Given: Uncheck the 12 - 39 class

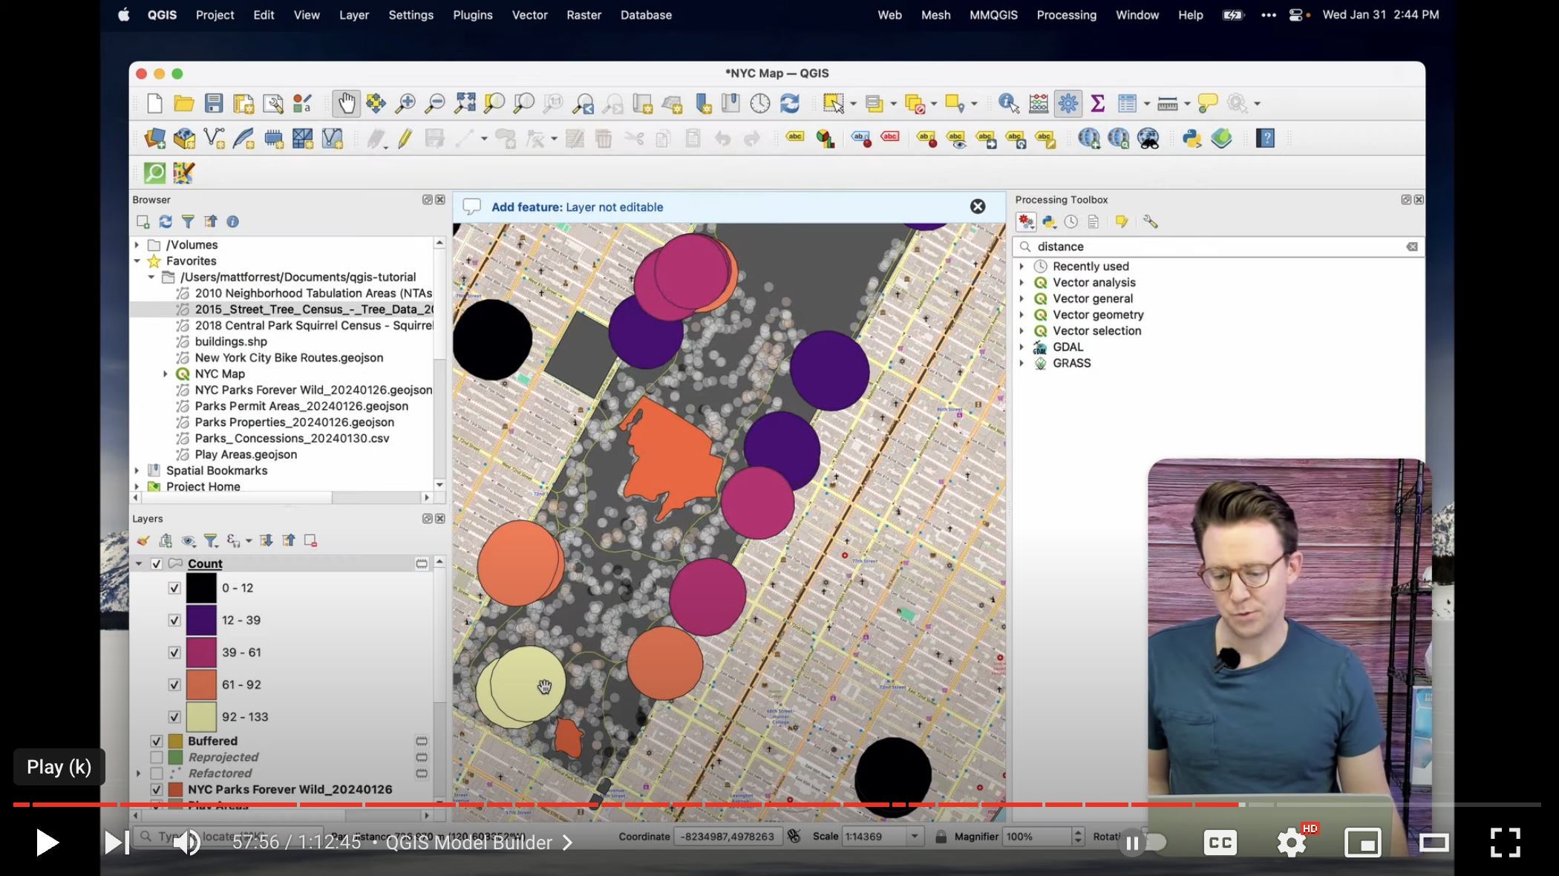Looking at the screenshot, I should pyautogui.click(x=174, y=620).
